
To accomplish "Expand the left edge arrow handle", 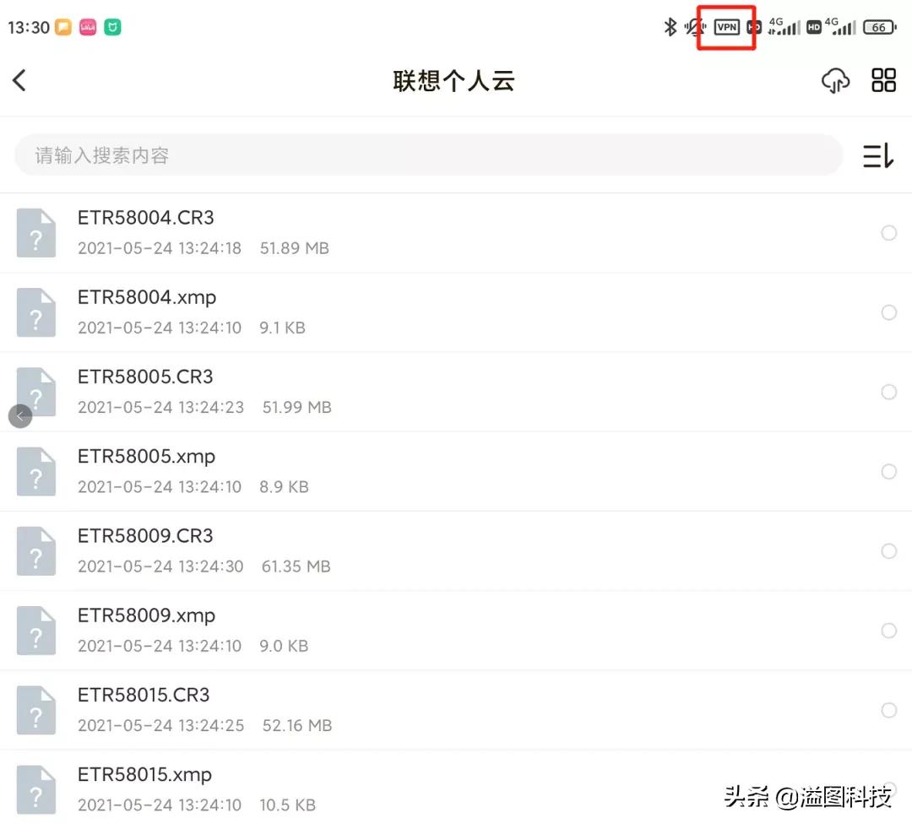I will 20,415.
